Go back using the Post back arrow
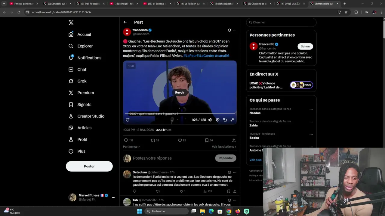Viewport: 385px width, 216px height. [x=125, y=22]
